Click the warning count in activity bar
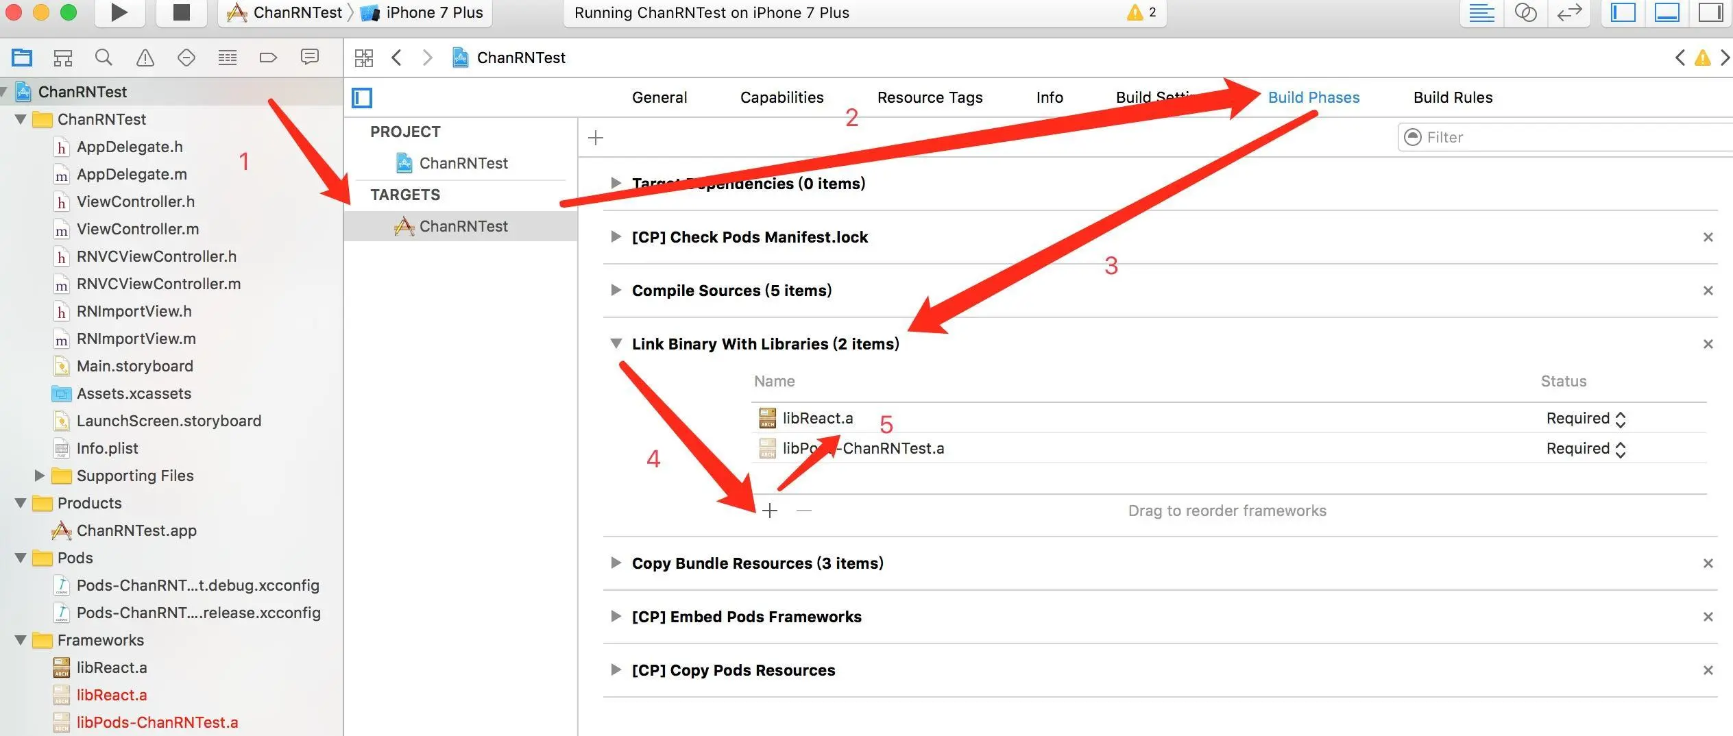The height and width of the screenshot is (736, 1733). pos(1142,12)
